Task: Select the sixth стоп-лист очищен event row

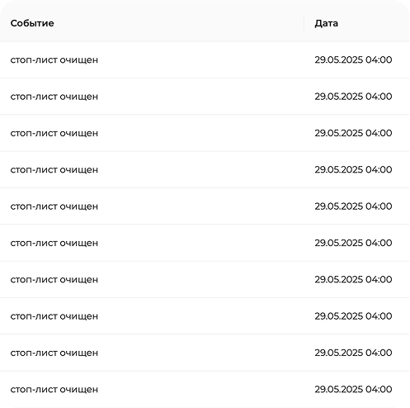Action: [x=205, y=243]
